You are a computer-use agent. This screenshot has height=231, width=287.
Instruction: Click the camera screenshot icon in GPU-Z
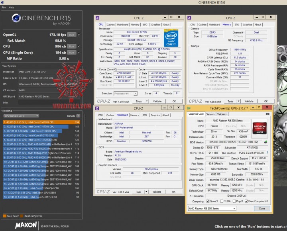point(267,114)
